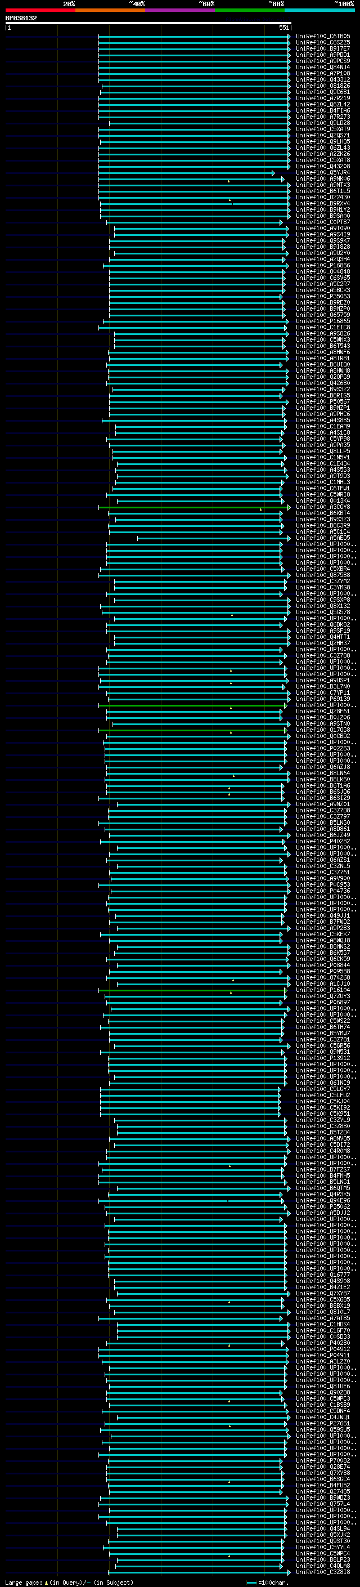Click the UniRef100_A9NK06 label
Screen dimensions: 360x1587
(x=322, y=178)
